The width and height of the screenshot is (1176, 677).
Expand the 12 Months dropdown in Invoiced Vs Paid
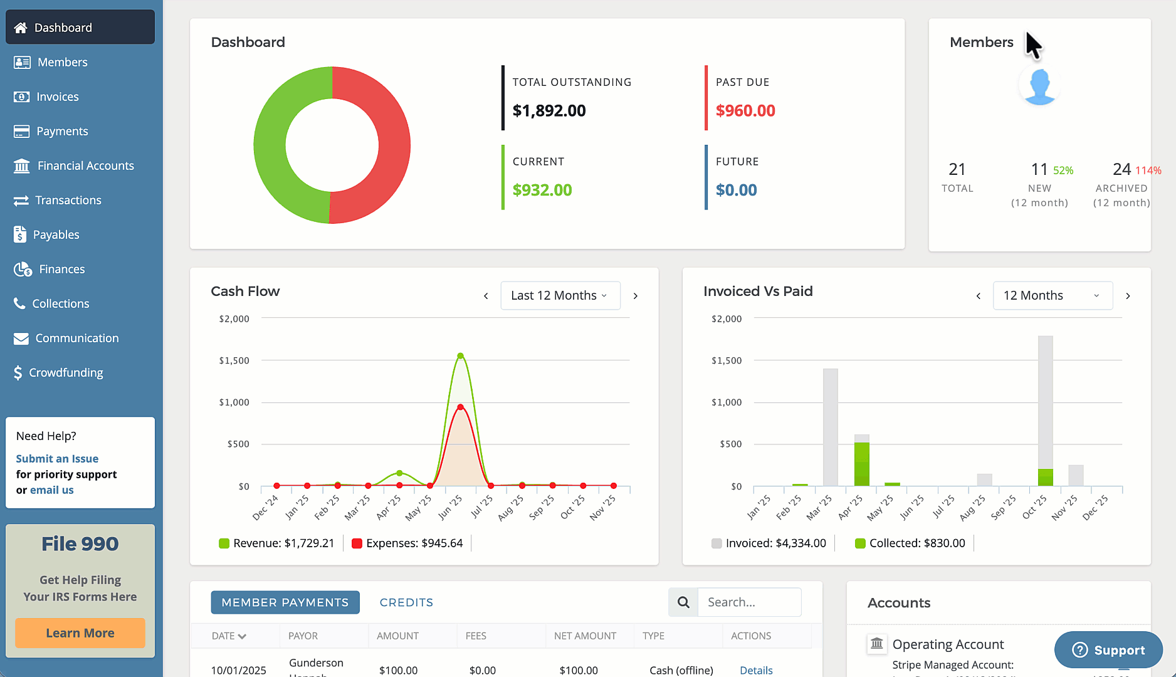click(x=1052, y=295)
